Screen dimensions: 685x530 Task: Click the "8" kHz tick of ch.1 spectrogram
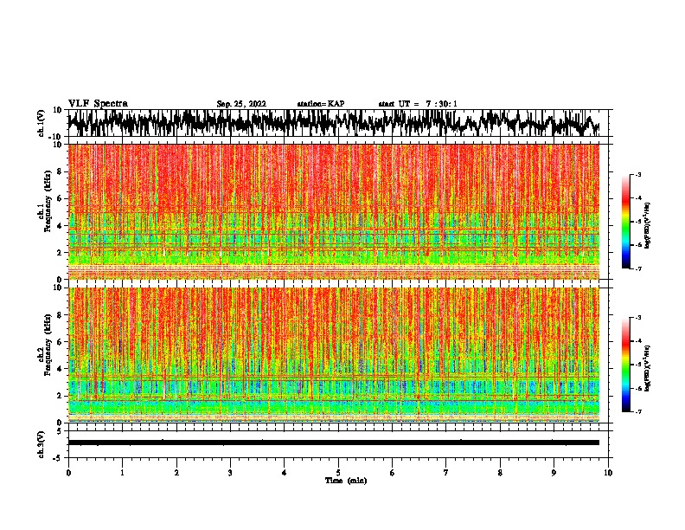[x=61, y=171]
